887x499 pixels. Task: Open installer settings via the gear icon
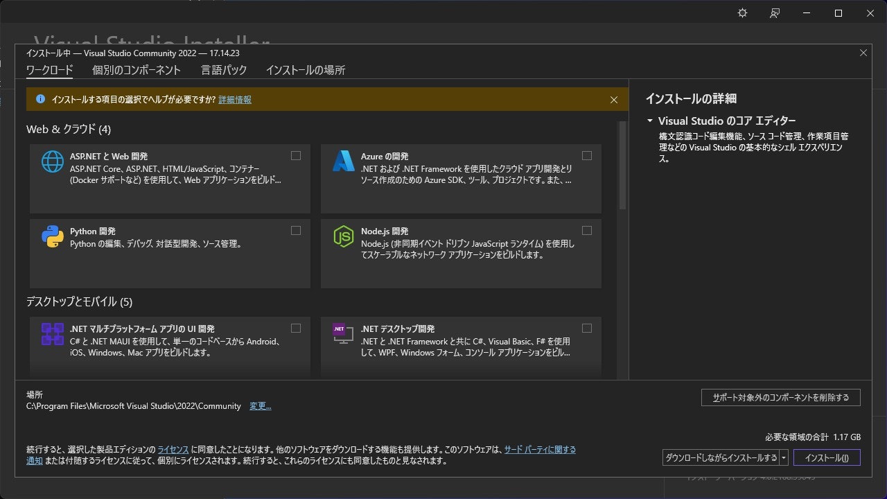point(742,12)
